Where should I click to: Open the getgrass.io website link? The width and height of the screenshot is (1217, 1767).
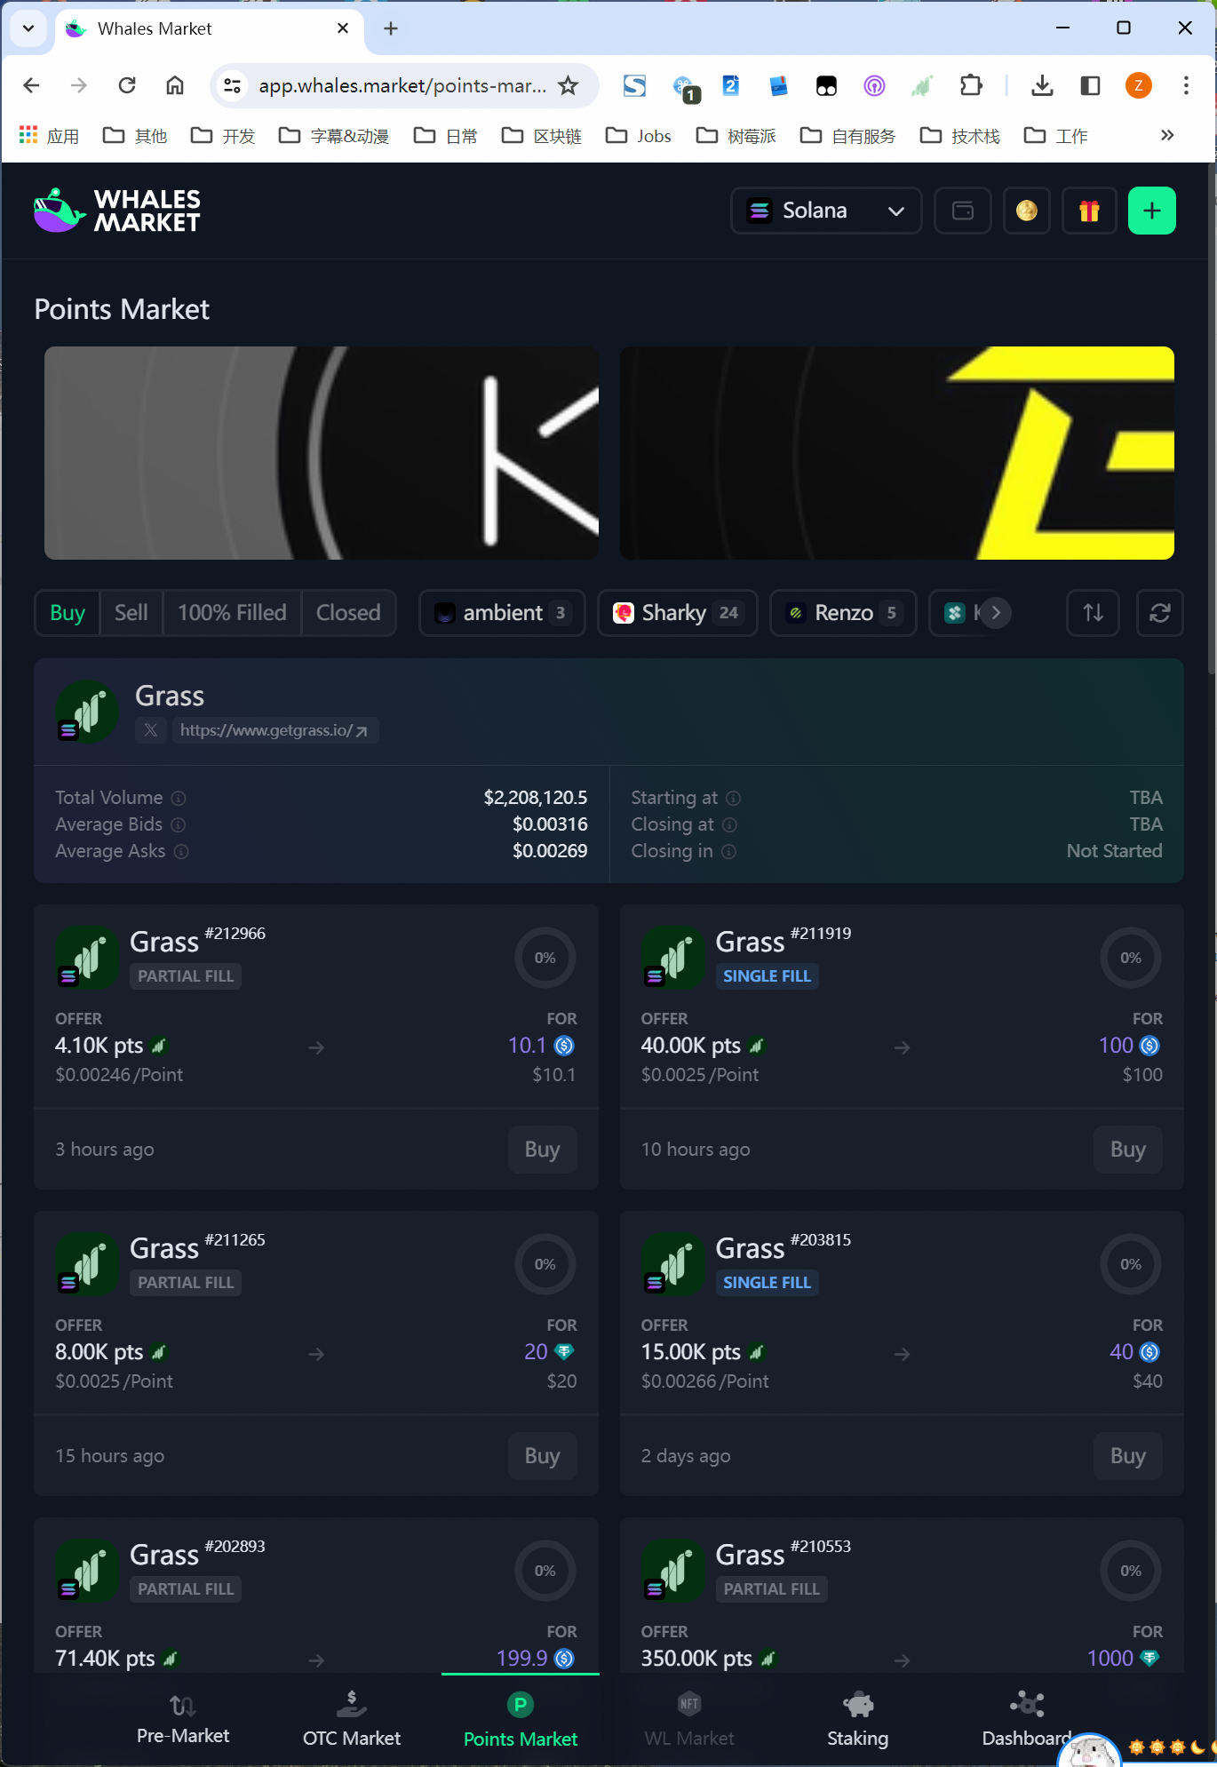(x=274, y=730)
